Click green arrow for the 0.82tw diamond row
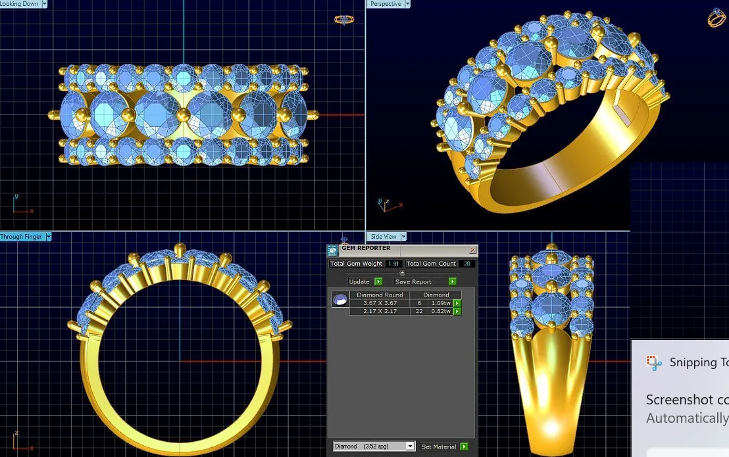This screenshot has width=729, height=457. pyautogui.click(x=457, y=311)
